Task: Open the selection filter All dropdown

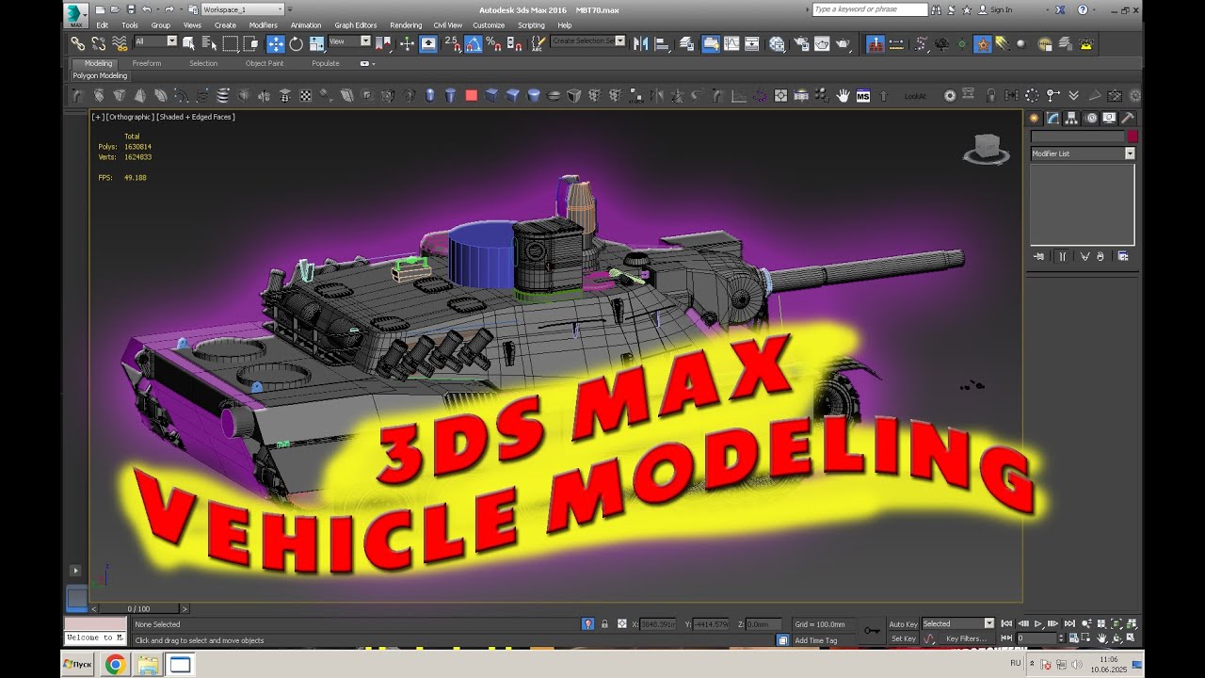Action: (x=155, y=41)
